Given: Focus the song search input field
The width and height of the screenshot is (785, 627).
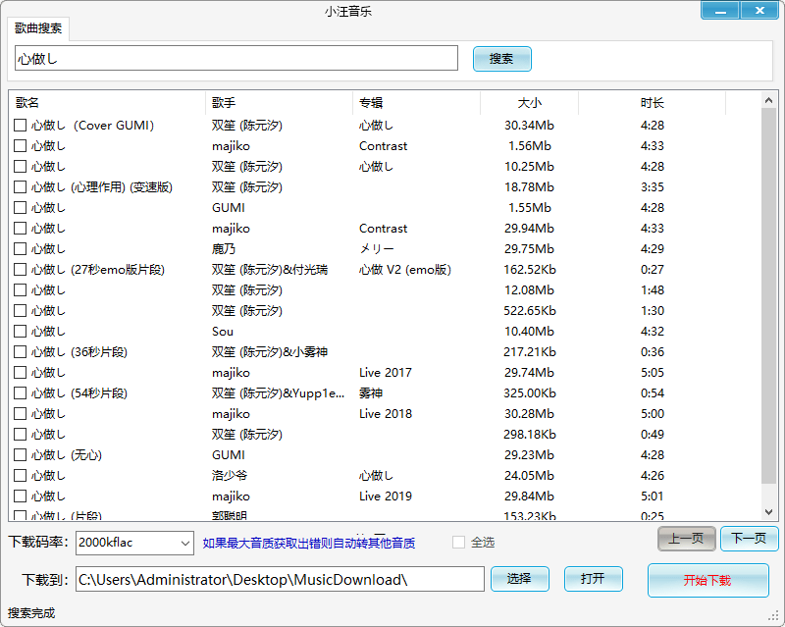Looking at the screenshot, I should pyautogui.click(x=236, y=59).
